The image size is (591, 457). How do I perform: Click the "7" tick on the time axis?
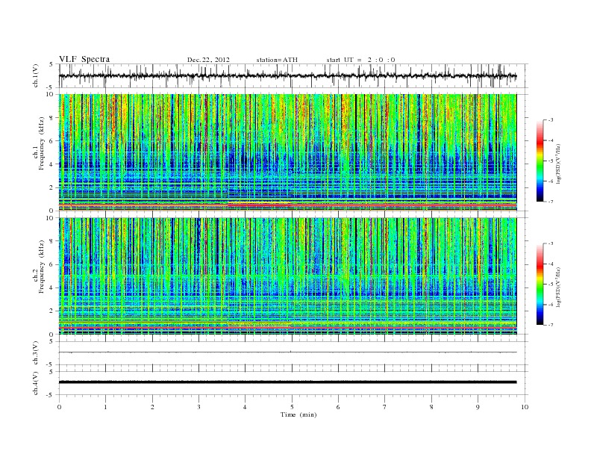pos(385,407)
